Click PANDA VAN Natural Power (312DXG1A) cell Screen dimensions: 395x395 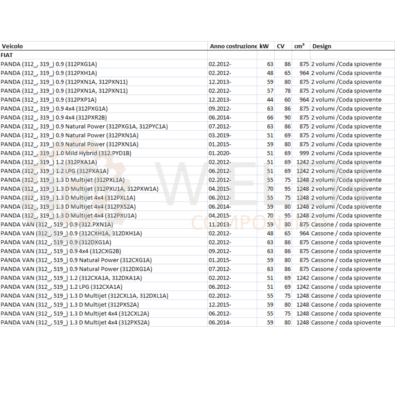click(x=103, y=269)
